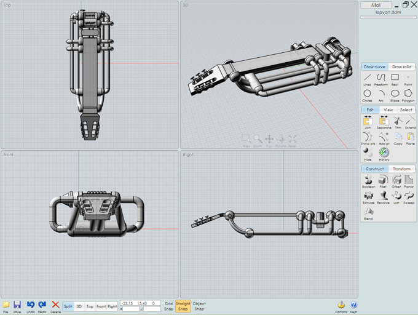Choose the Polygon drawing tool
The image size is (418, 315).
coord(409,95)
